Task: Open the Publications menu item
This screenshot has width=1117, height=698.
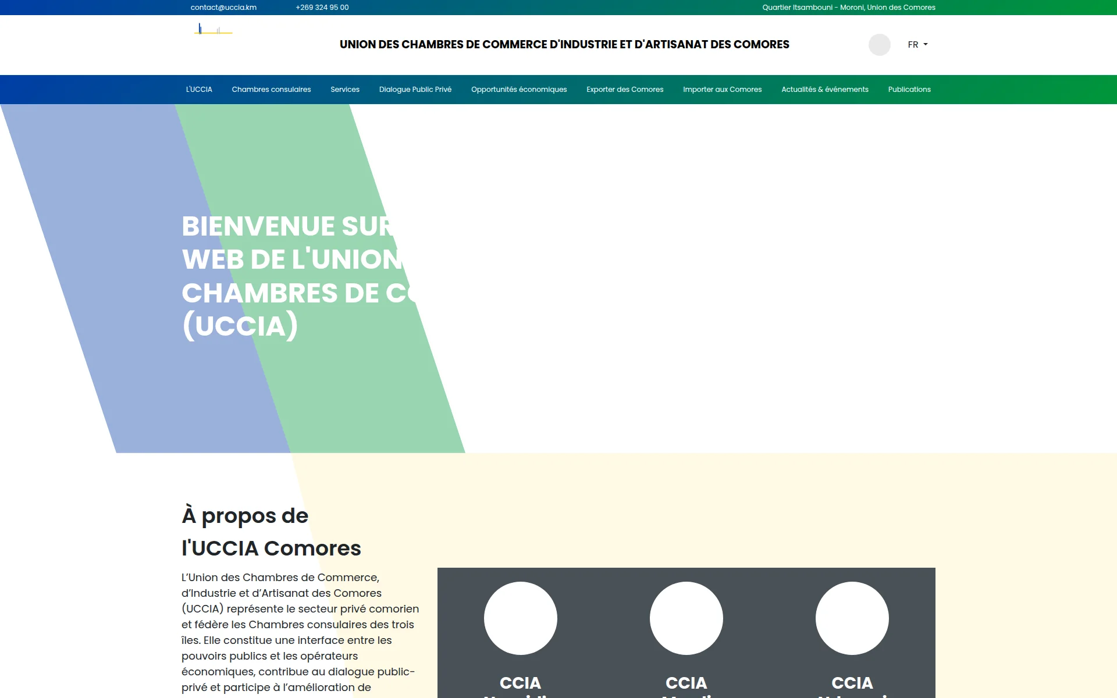Action: pyautogui.click(x=909, y=90)
